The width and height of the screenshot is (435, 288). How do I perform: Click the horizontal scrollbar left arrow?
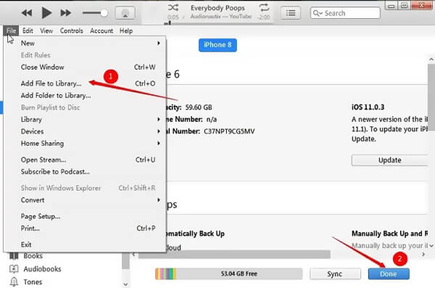134,254
